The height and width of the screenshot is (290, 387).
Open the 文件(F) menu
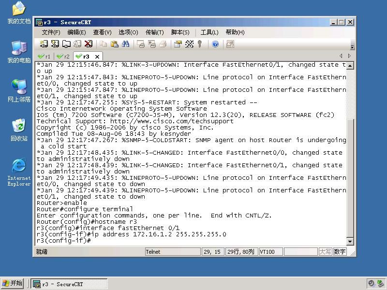point(51,32)
